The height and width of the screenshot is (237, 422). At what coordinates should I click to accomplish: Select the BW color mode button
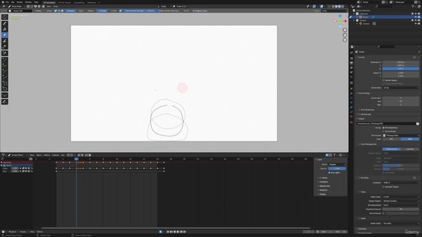click(392, 139)
